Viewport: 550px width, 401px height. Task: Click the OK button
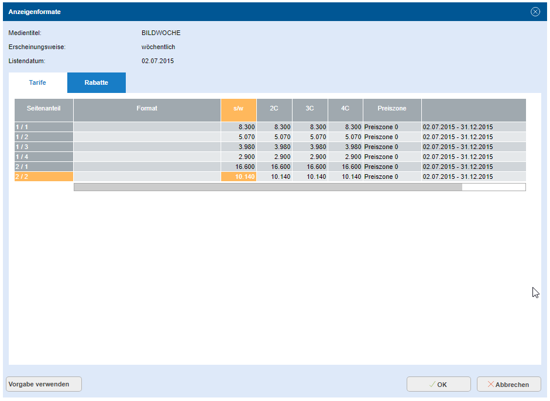pos(438,384)
